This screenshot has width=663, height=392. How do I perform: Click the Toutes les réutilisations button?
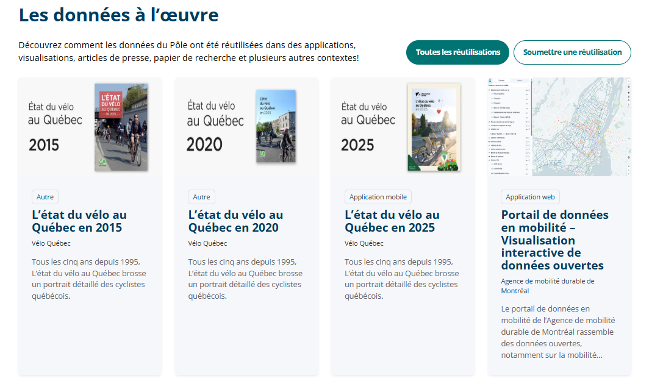(457, 52)
